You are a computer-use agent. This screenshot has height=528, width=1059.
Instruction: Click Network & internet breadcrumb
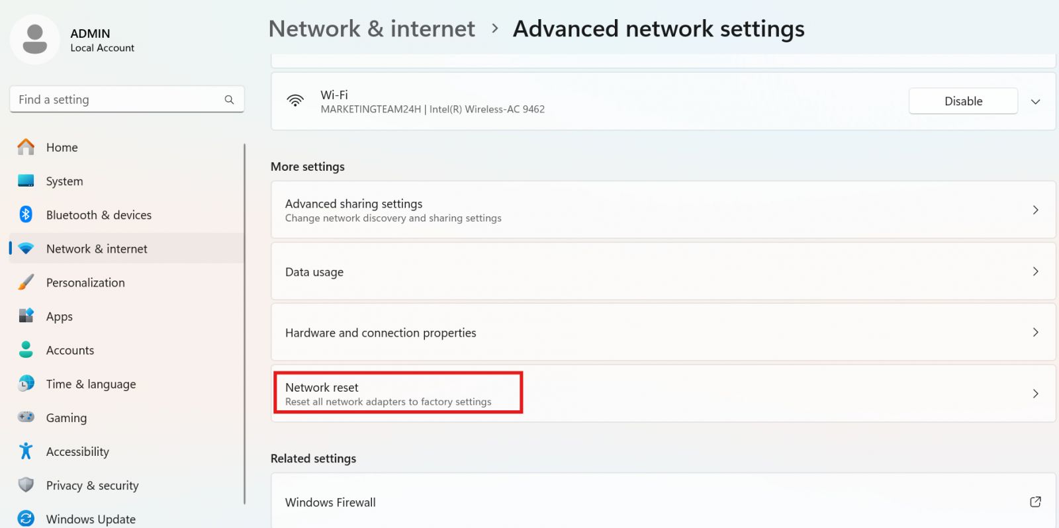(371, 28)
